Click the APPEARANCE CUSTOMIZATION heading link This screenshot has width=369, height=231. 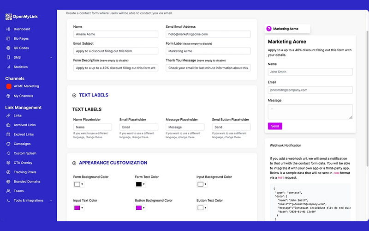[x=113, y=163]
